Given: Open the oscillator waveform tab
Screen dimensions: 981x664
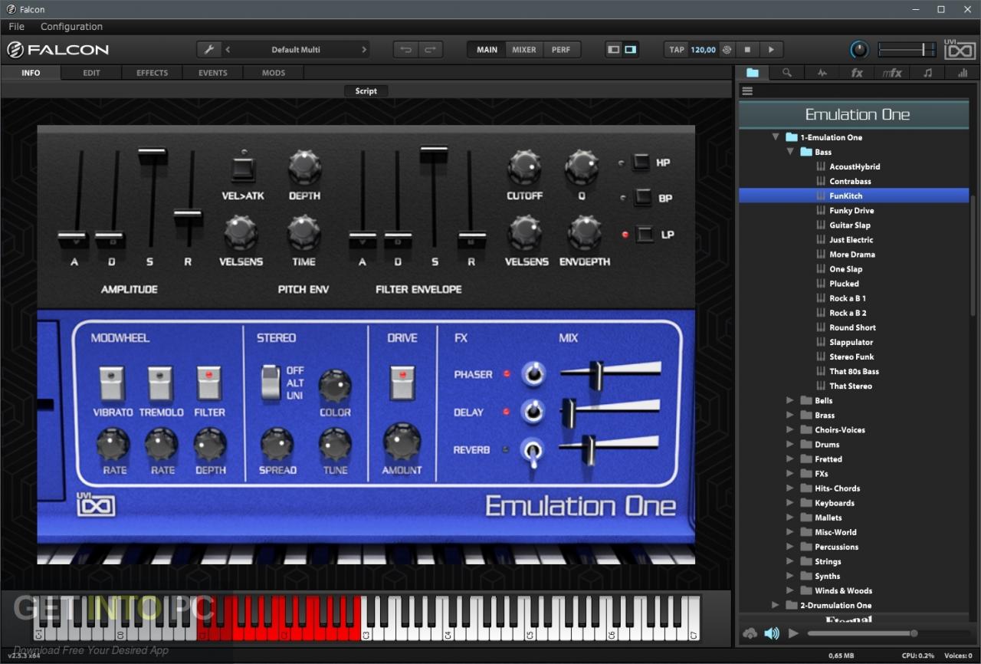Looking at the screenshot, I should click(822, 73).
